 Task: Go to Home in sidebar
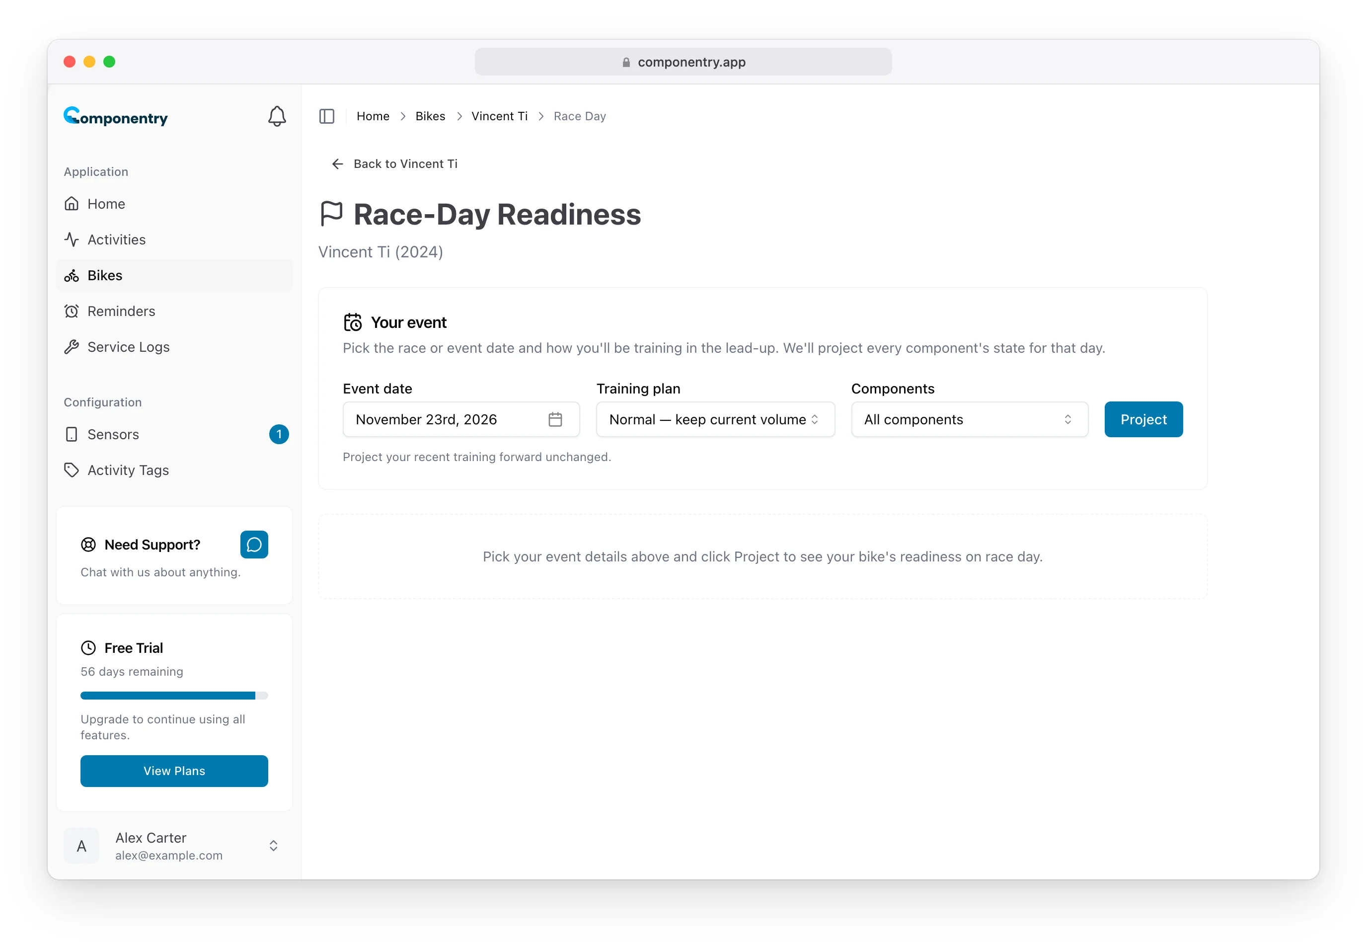tap(174, 204)
